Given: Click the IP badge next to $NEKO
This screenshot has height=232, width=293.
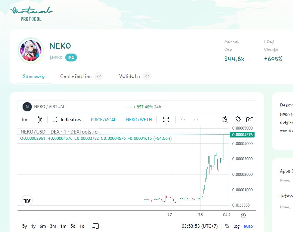Looking at the screenshot, I should pyautogui.click(x=71, y=58).
